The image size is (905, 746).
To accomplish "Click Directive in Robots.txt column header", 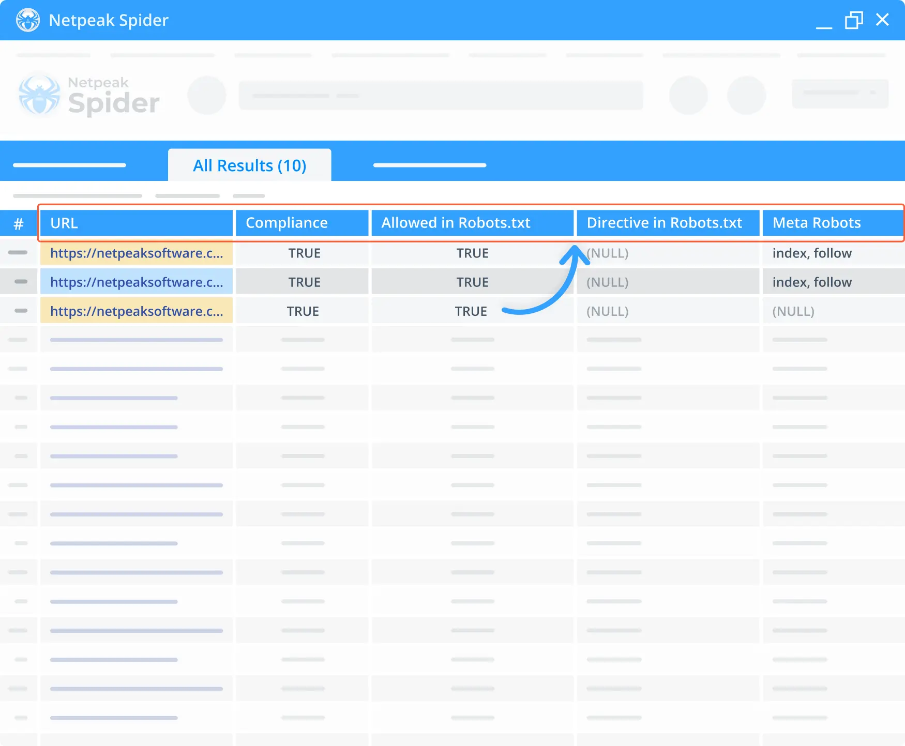I will (x=668, y=223).
